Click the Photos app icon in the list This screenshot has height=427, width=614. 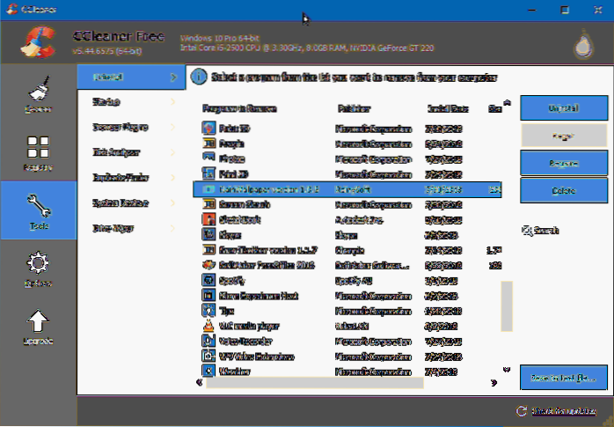pyautogui.click(x=208, y=158)
